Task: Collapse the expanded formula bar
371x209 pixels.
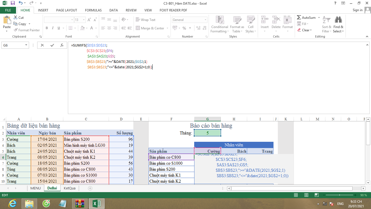Action: click(x=367, y=45)
